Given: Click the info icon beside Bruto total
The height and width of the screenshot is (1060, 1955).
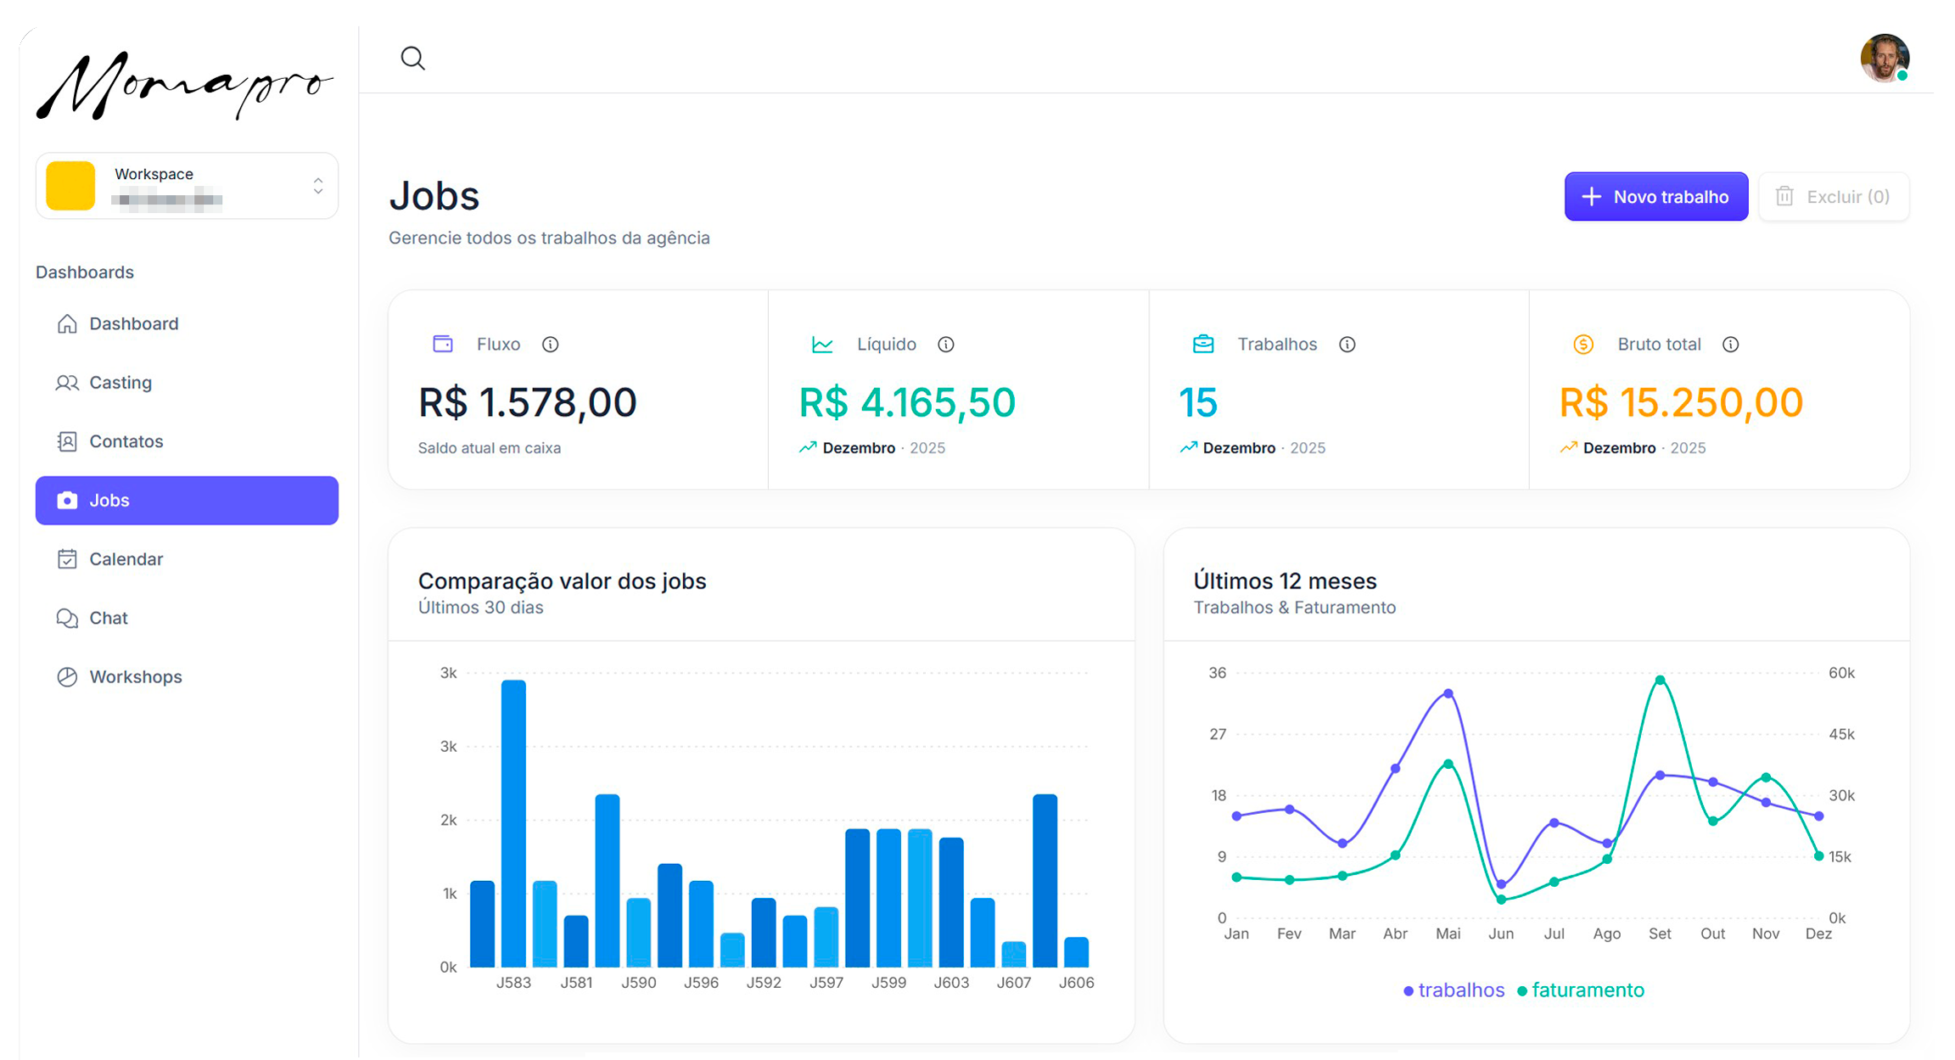Looking at the screenshot, I should coord(1730,345).
